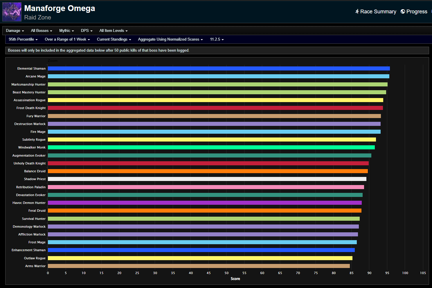Click the globe icon beside Progress

click(x=402, y=11)
